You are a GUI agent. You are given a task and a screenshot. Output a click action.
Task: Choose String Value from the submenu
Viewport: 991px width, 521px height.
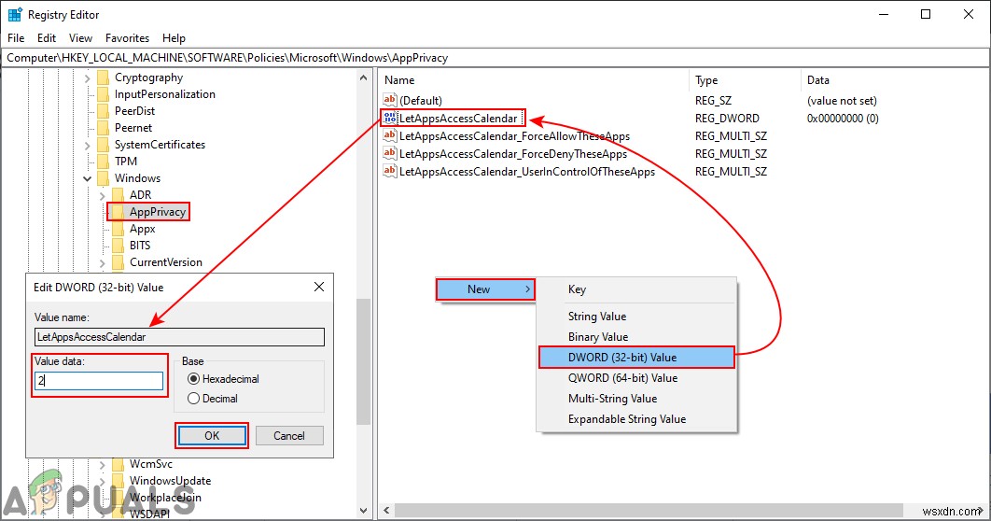(636, 317)
